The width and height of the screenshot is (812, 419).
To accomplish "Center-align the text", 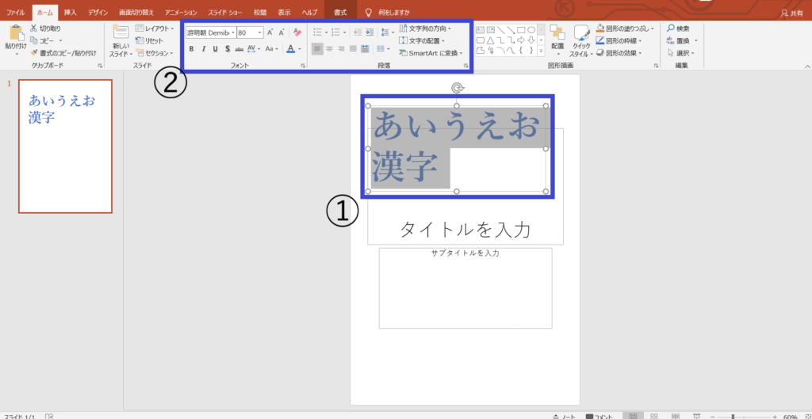I will [x=329, y=48].
